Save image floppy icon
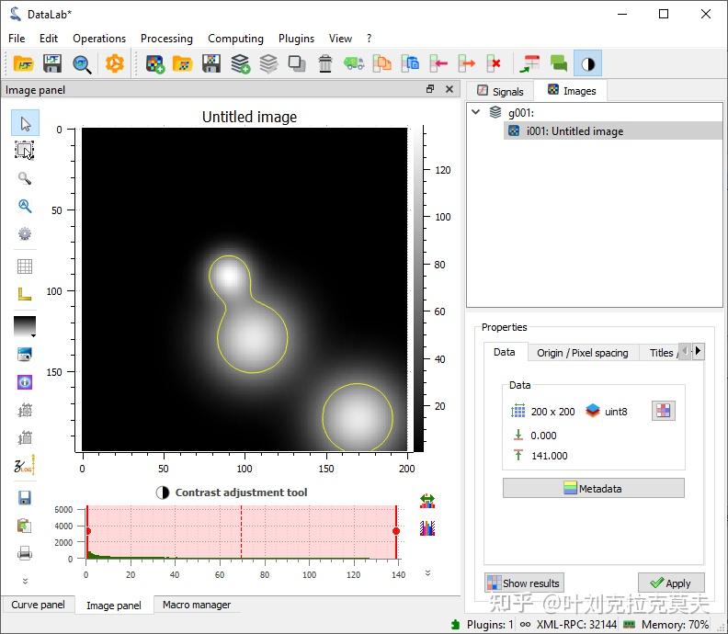 [x=211, y=63]
